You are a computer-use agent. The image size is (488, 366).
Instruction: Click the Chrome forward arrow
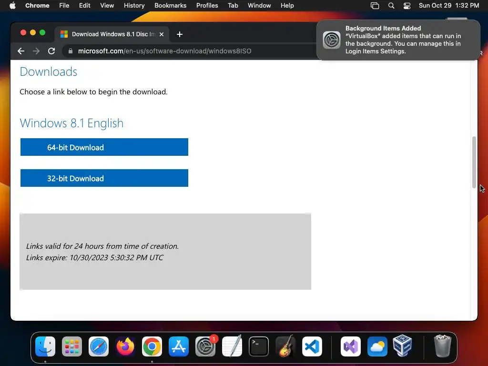pyautogui.click(x=36, y=51)
